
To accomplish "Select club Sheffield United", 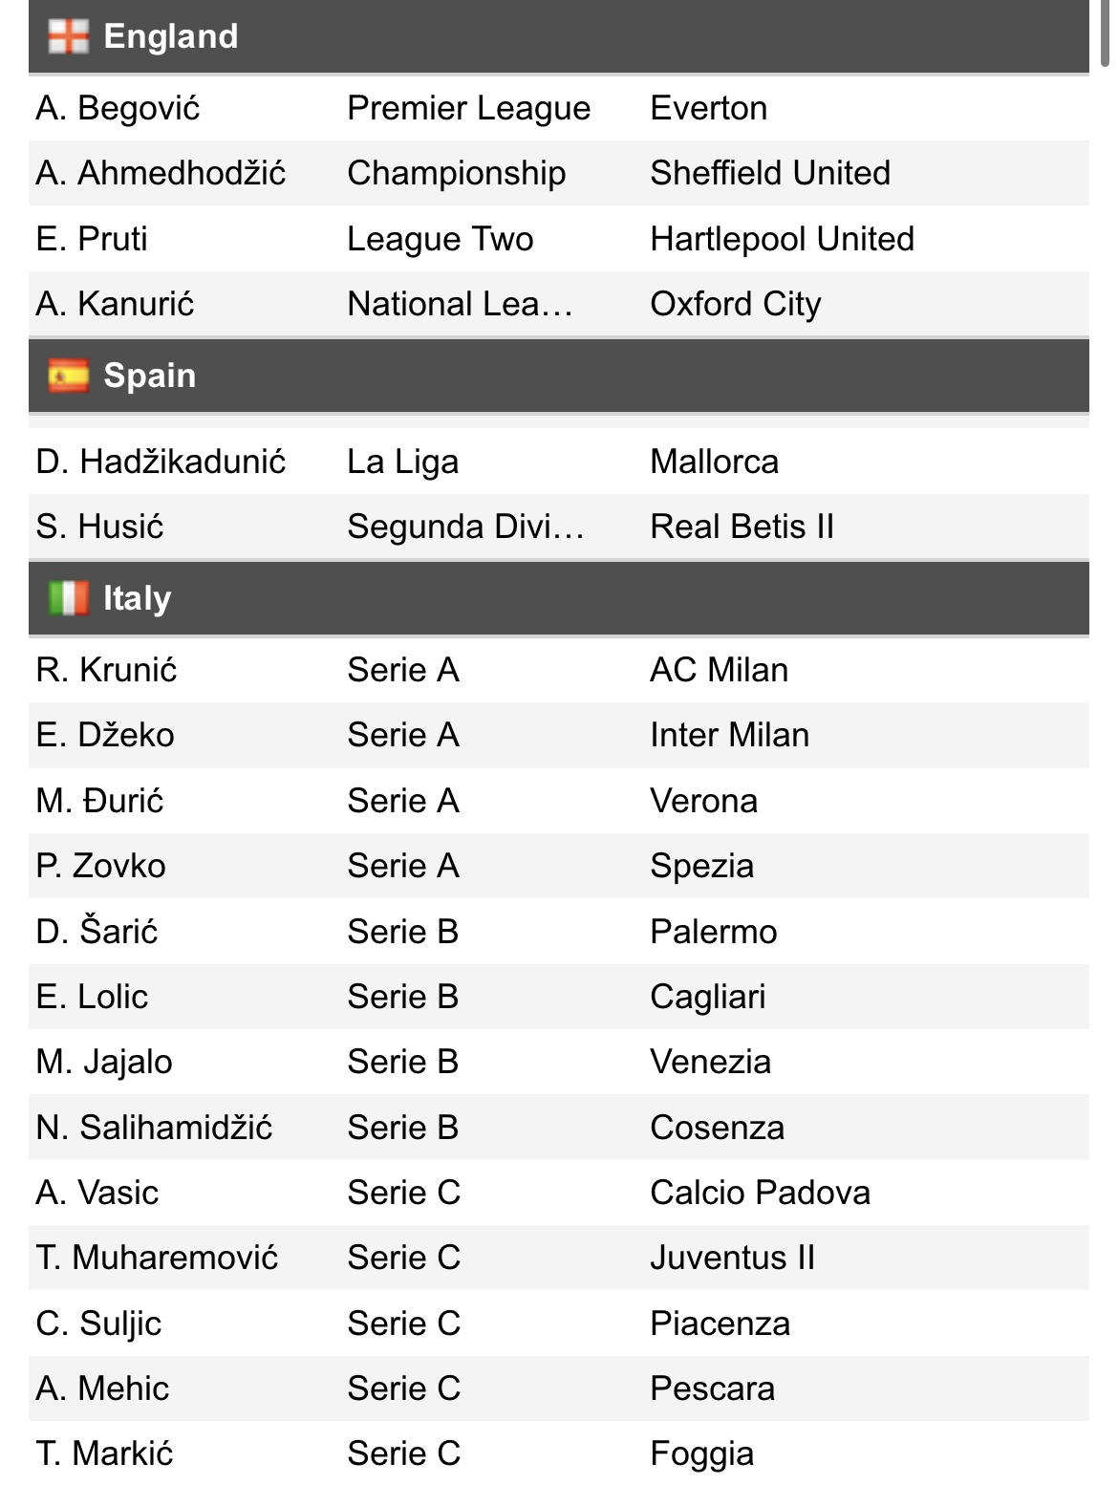I will pyautogui.click(x=770, y=173).
